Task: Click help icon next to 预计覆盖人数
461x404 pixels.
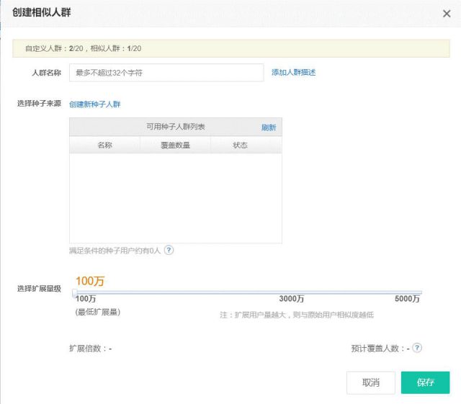Action: (416, 348)
